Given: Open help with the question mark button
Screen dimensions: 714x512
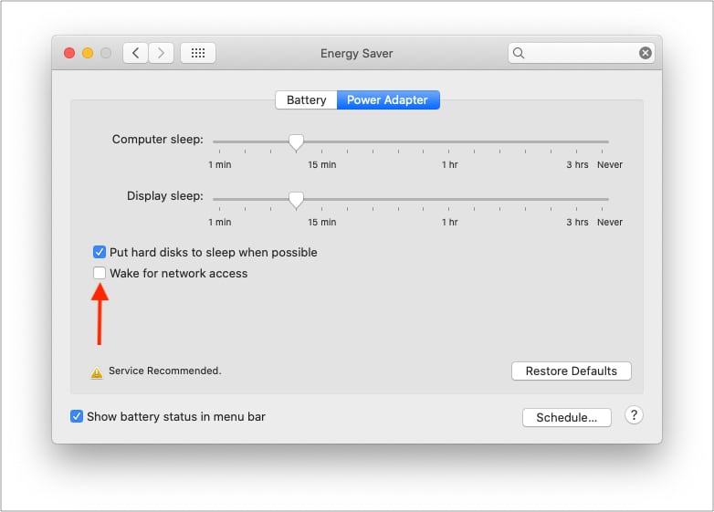Looking at the screenshot, I should (634, 415).
